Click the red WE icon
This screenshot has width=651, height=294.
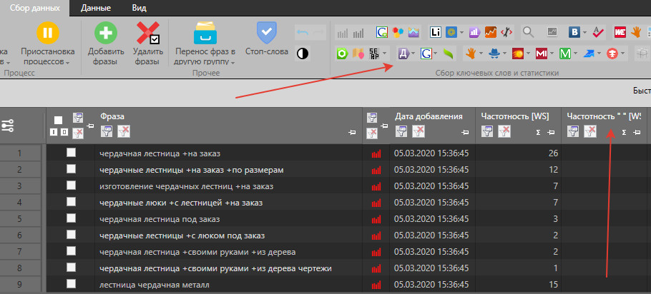click(620, 32)
